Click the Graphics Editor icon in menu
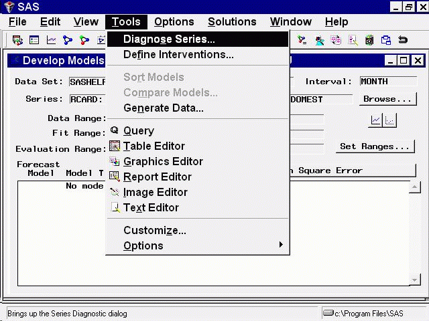Screen dimensions: 429x321 [x=115, y=161]
